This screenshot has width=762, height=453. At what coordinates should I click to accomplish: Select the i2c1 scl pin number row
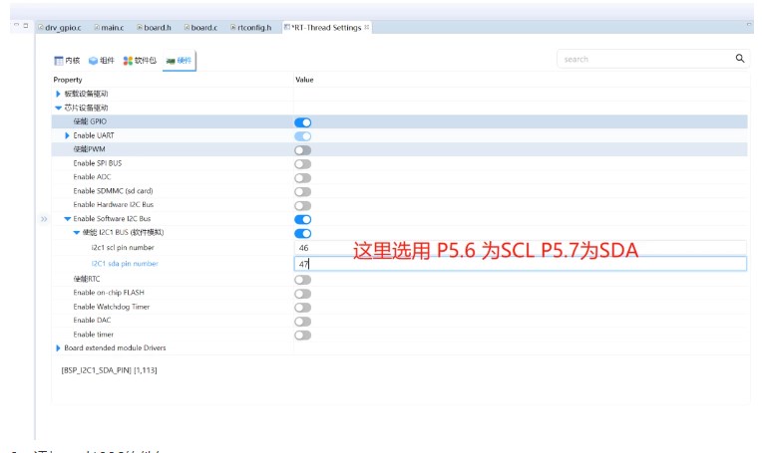(123, 247)
